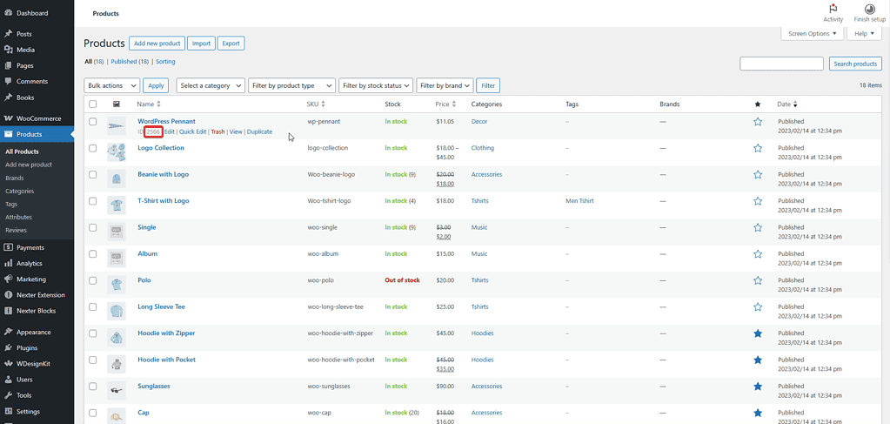Open the Activity flag icon
Viewport: 890px width, 424px height.
pyautogui.click(x=833, y=9)
